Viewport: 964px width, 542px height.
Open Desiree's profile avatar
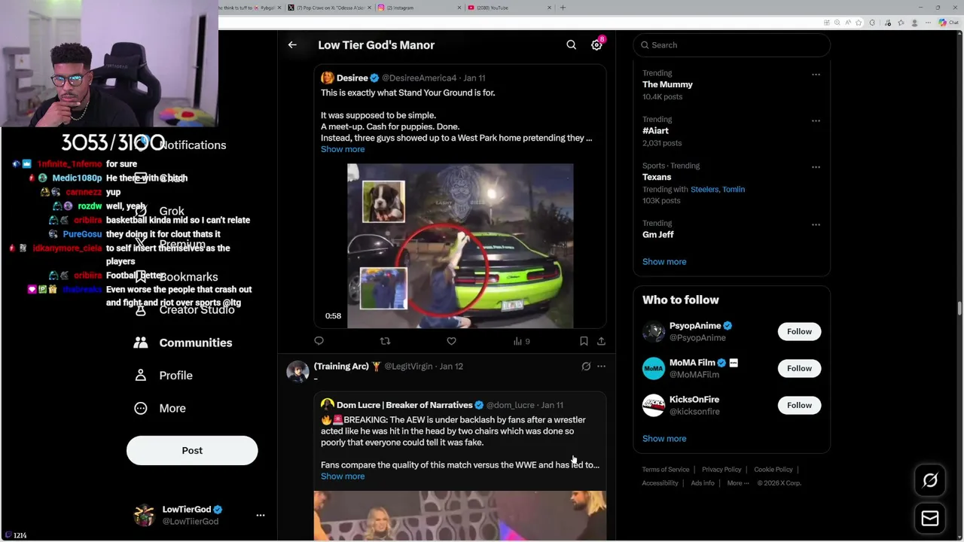[x=327, y=78]
